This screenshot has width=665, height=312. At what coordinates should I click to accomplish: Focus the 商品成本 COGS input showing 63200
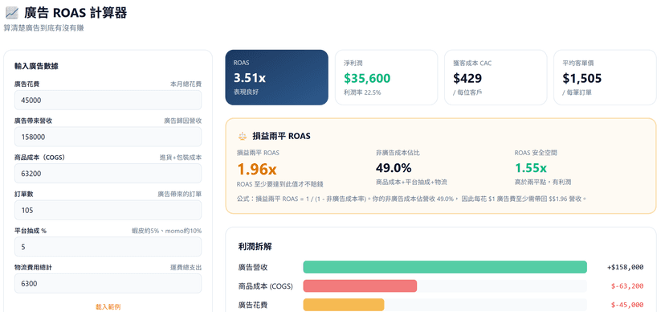point(108,173)
